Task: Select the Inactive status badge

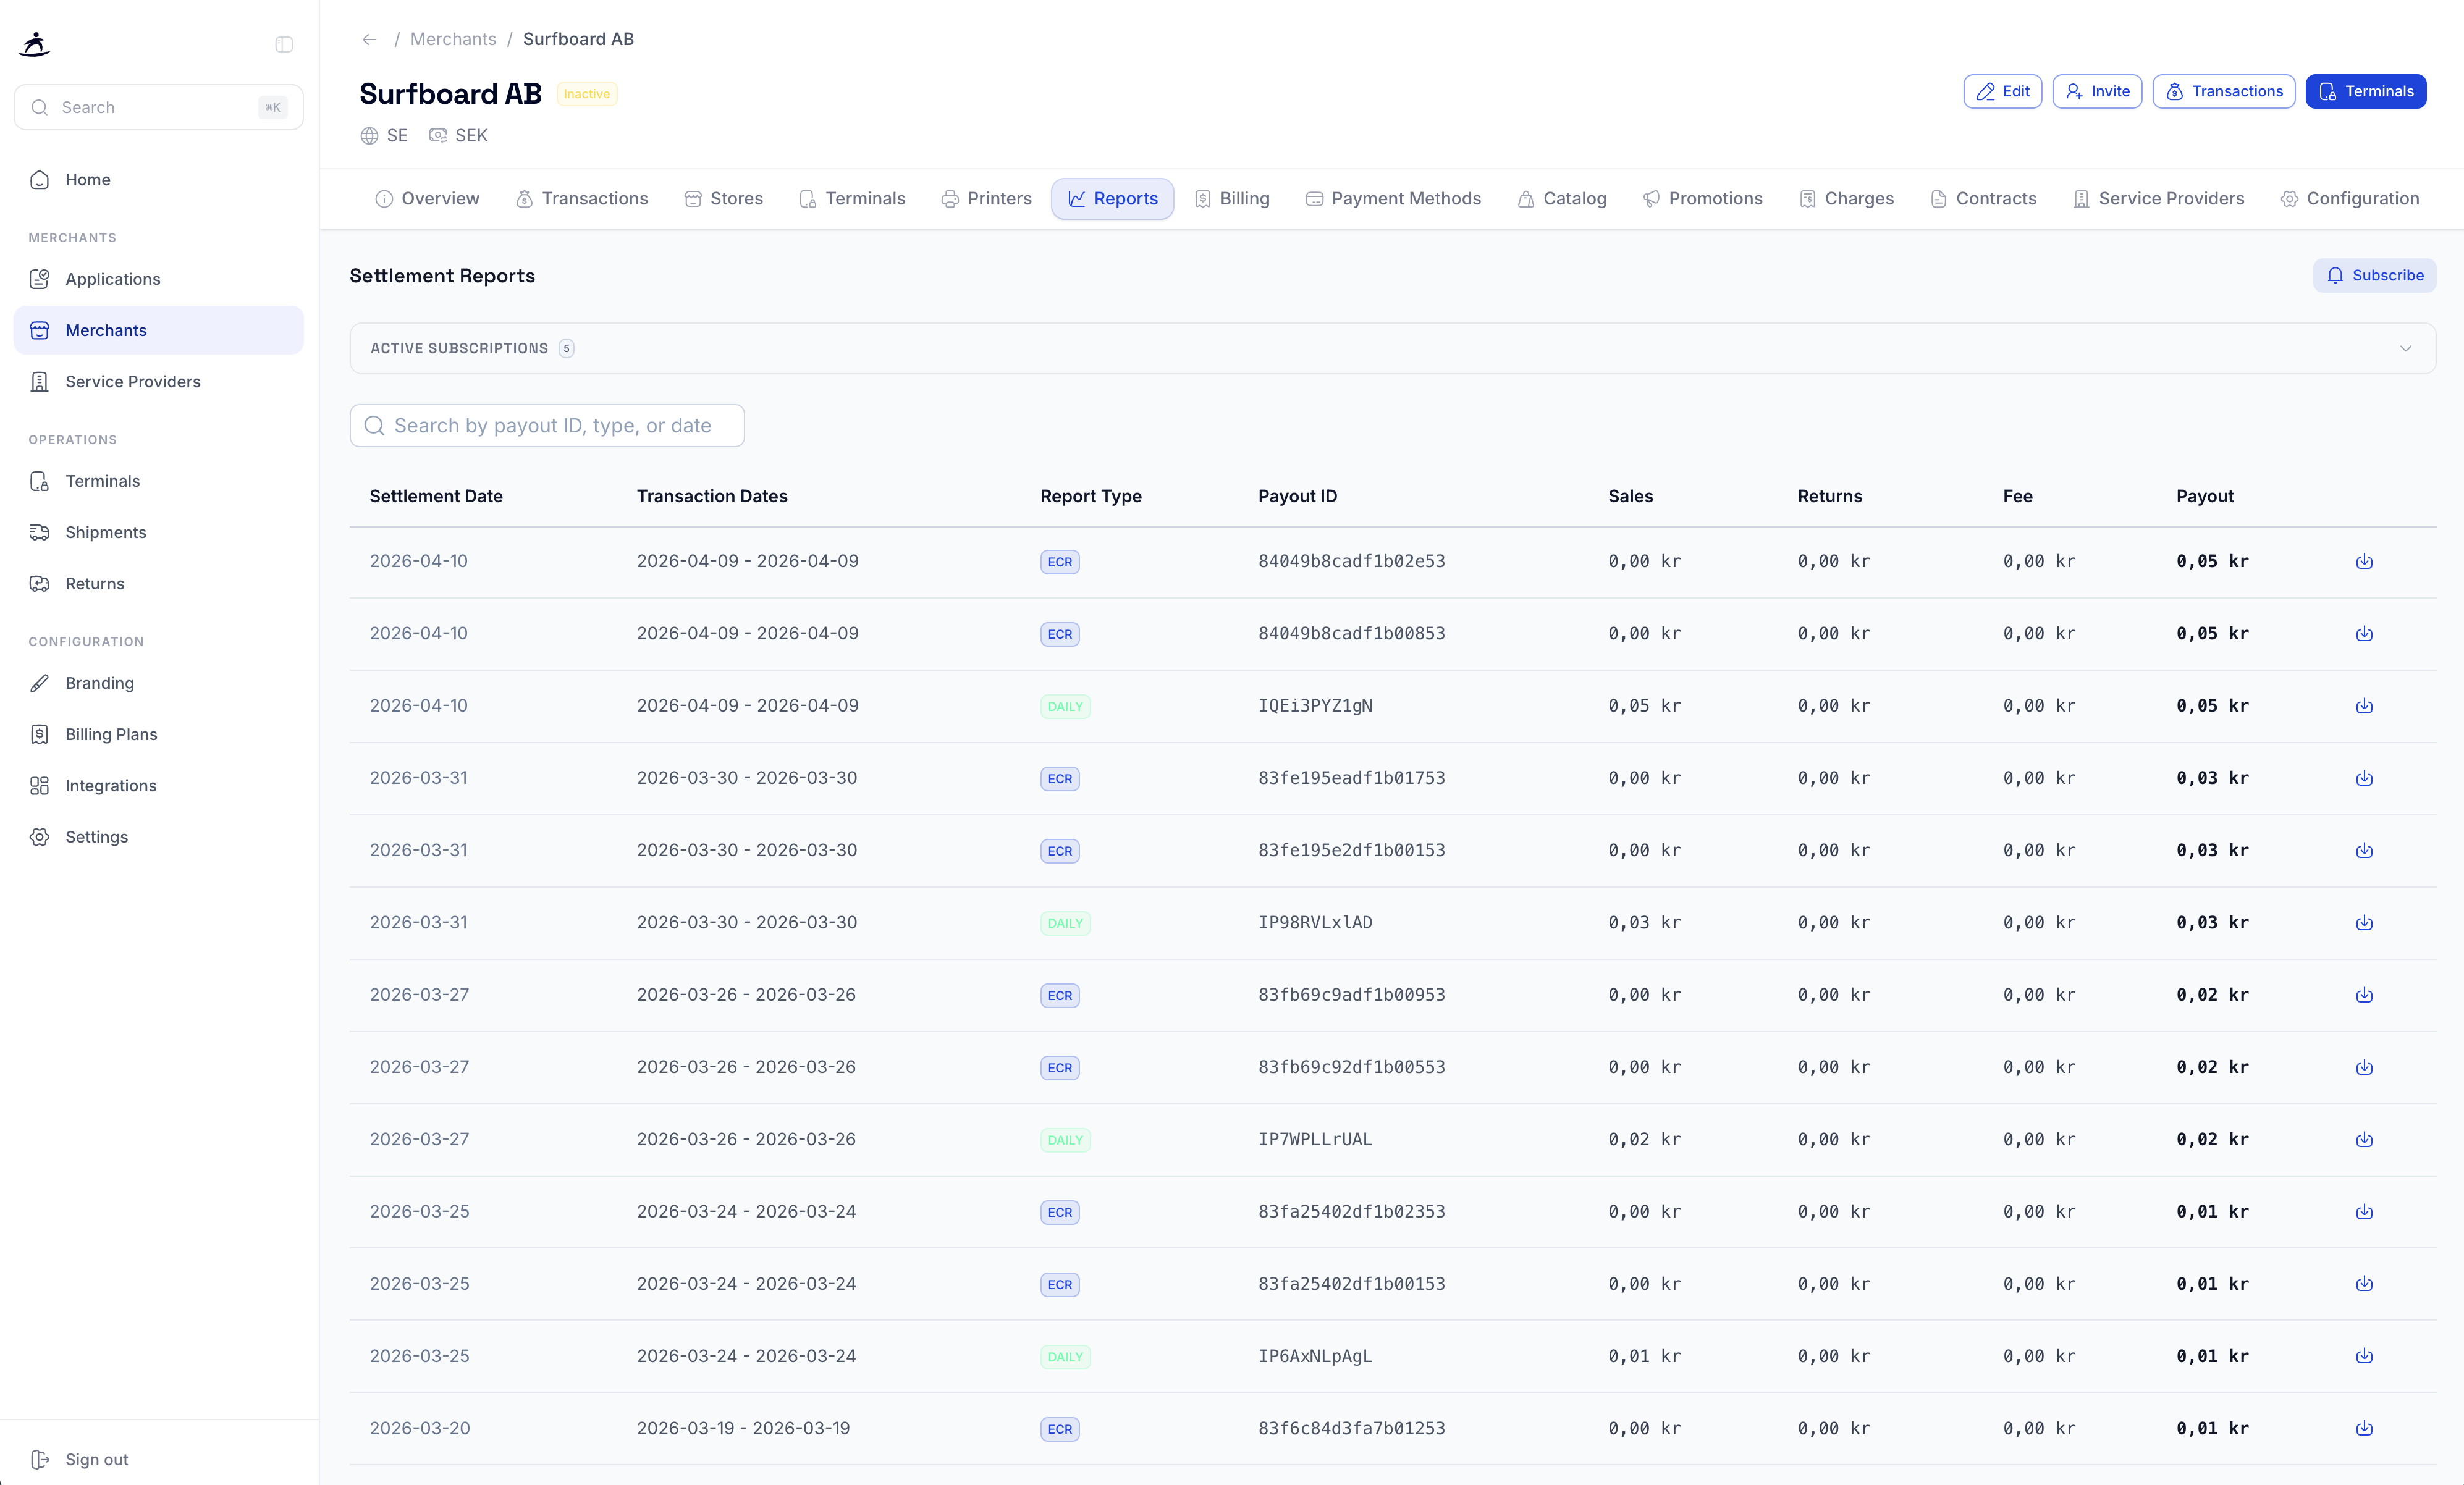Action: (586, 93)
